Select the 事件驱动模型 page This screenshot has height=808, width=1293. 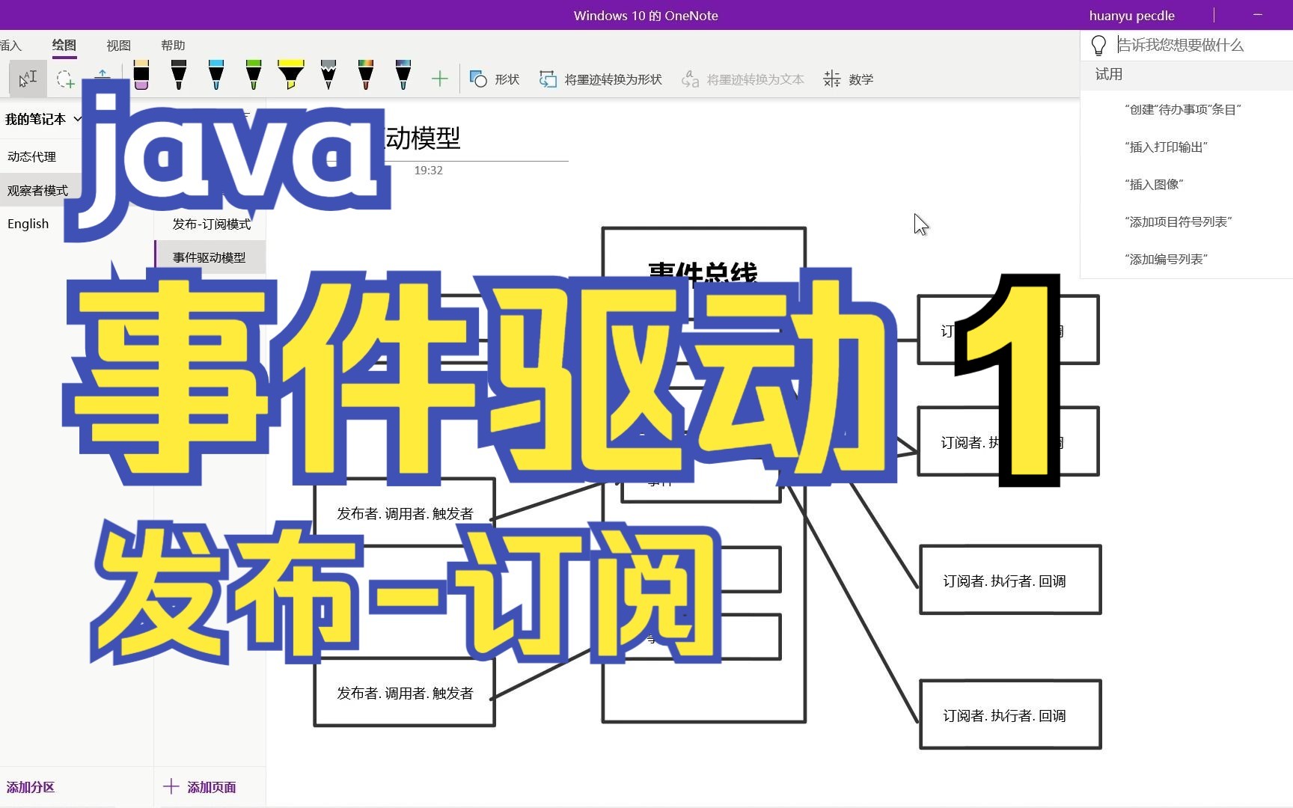tap(210, 257)
